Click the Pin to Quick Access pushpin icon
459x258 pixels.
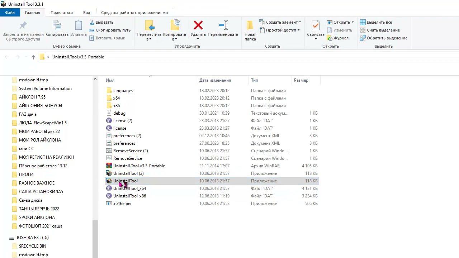(x=23, y=25)
